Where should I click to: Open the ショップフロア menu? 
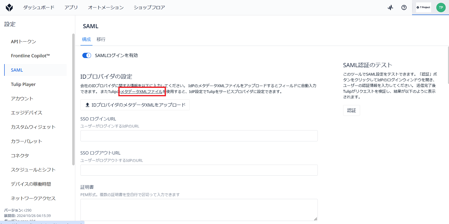coord(149,7)
